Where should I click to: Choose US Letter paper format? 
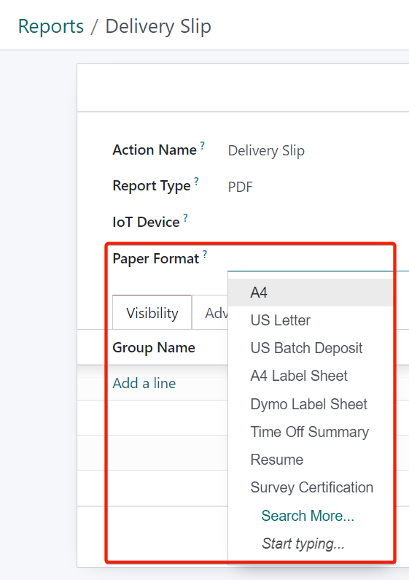coord(310,320)
